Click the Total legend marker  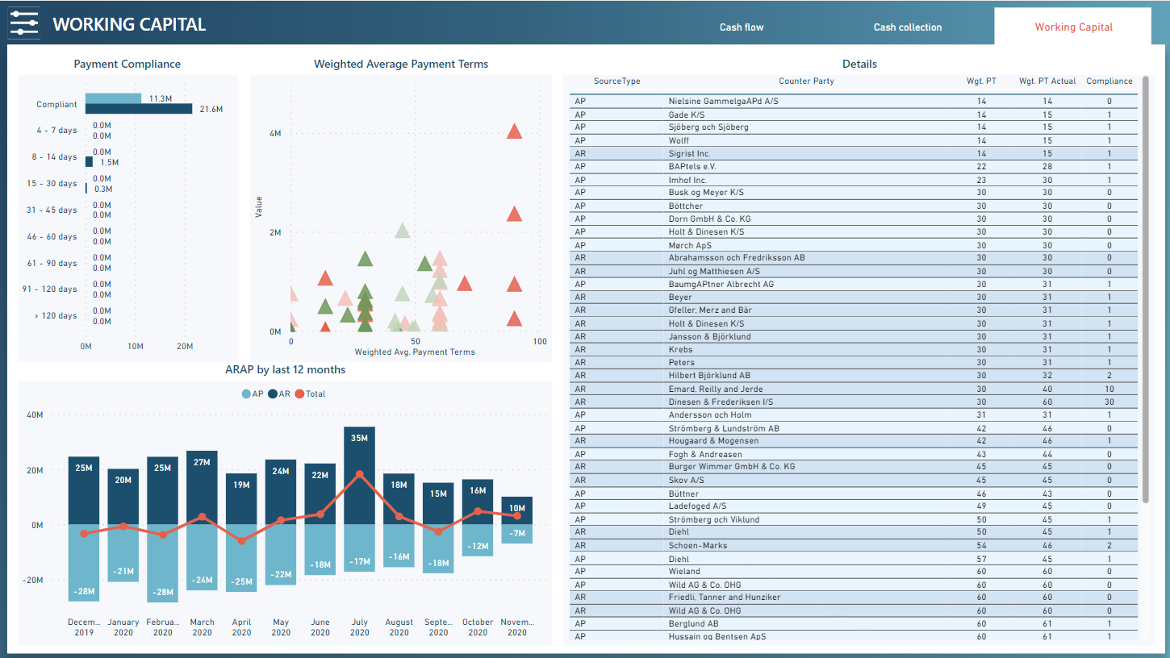299,394
